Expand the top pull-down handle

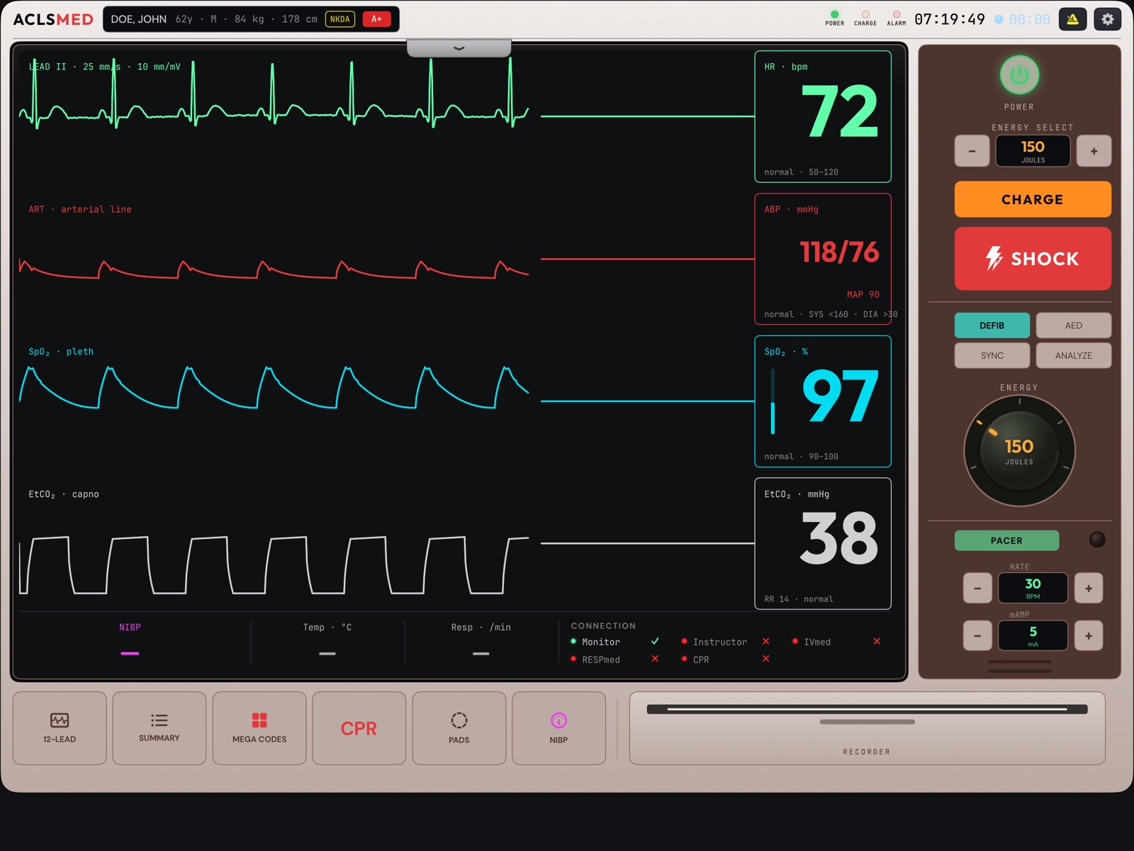click(x=459, y=48)
